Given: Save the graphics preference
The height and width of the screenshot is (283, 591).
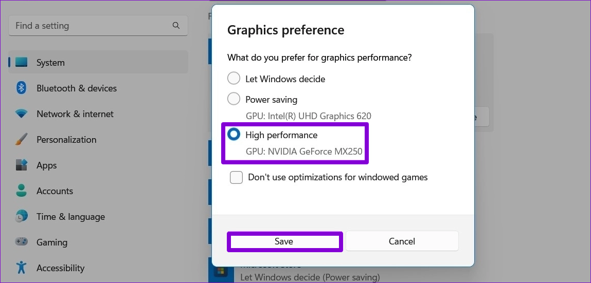Looking at the screenshot, I should pyautogui.click(x=284, y=241).
